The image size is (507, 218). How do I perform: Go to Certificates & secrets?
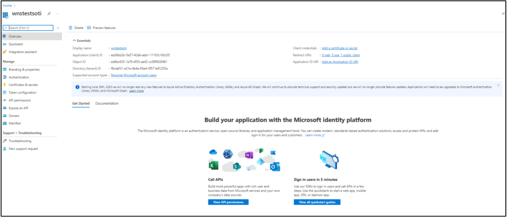(23, 85)
